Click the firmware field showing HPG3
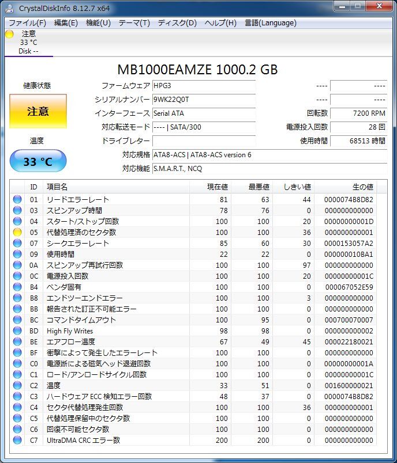 pos(203,85)
